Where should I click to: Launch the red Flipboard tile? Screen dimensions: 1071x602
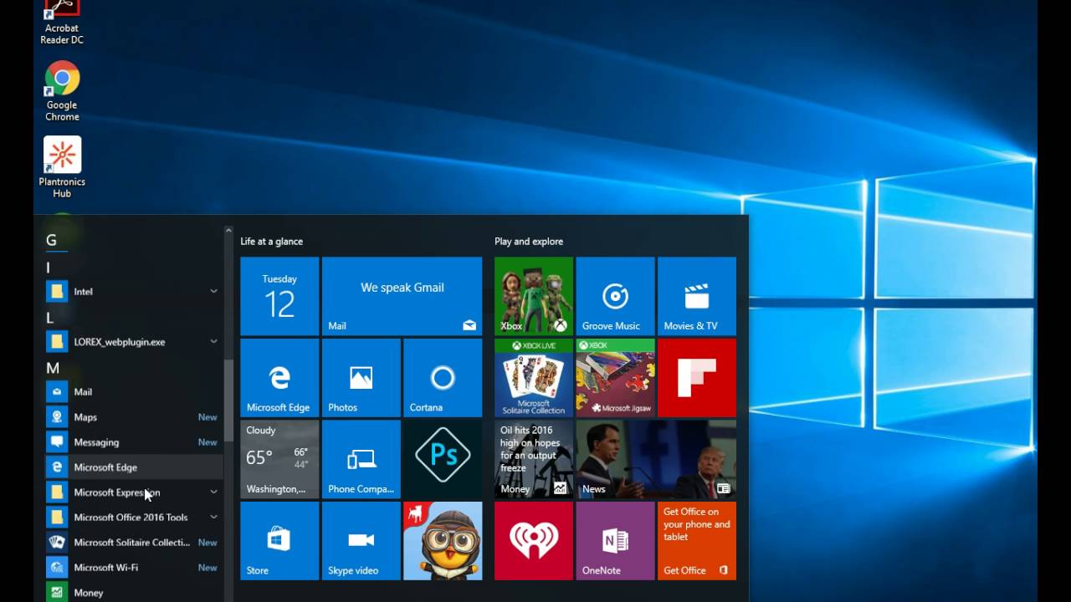click(697, 378)
